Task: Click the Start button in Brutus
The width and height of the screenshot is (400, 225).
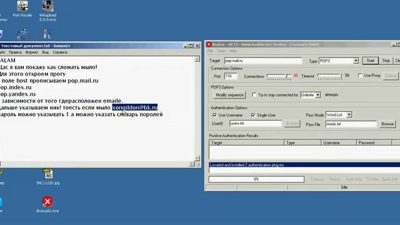Action: (371, 61)
